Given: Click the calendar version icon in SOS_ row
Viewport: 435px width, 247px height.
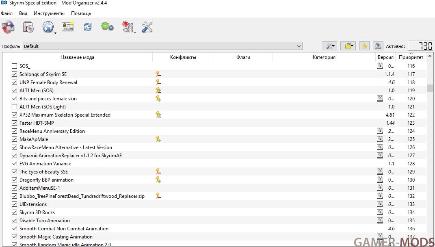Looking at the screenshot, I should coord(380,66).
